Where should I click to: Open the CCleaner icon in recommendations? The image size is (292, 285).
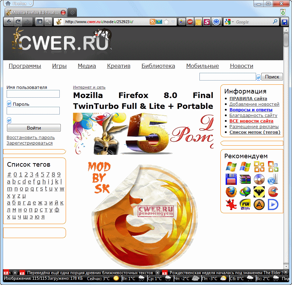click(x=273, y=192)
